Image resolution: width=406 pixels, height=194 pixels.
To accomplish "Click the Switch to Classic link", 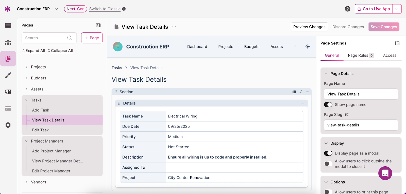I will click(105, 9).
